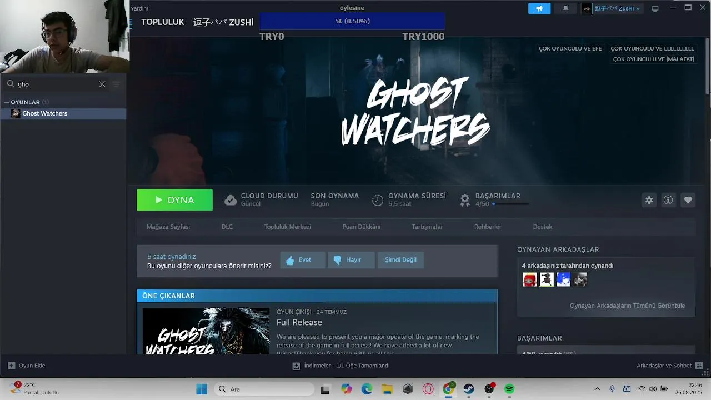Open the Full Release news title
711x400 pixels.
(x=299, y=322)
